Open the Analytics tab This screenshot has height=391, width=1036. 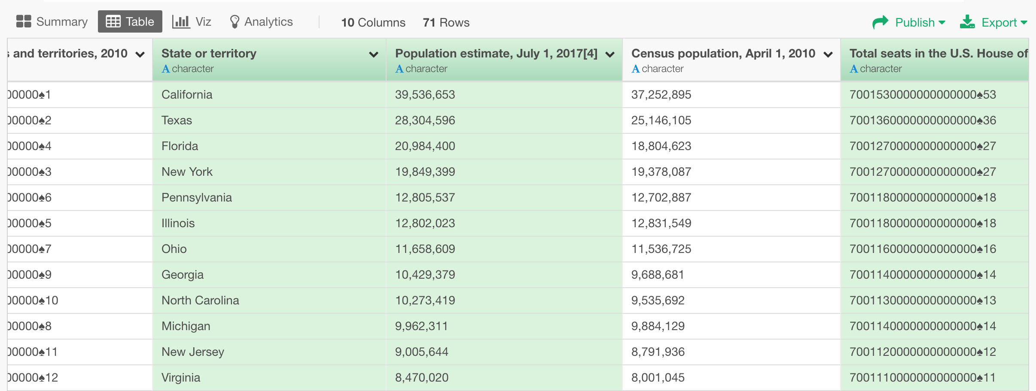(268, 21)
